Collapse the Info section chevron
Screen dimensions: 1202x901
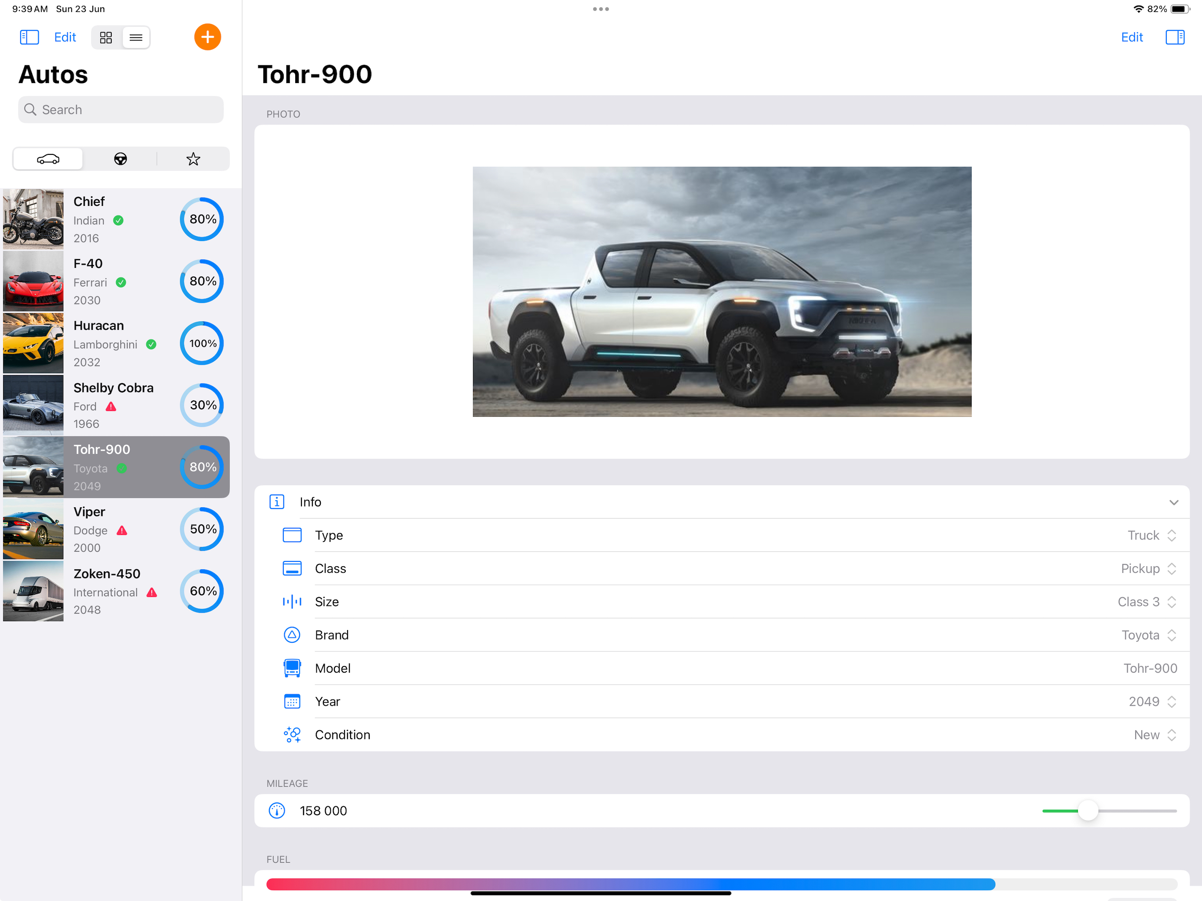pyautogui.click(x=1174, y=502)
